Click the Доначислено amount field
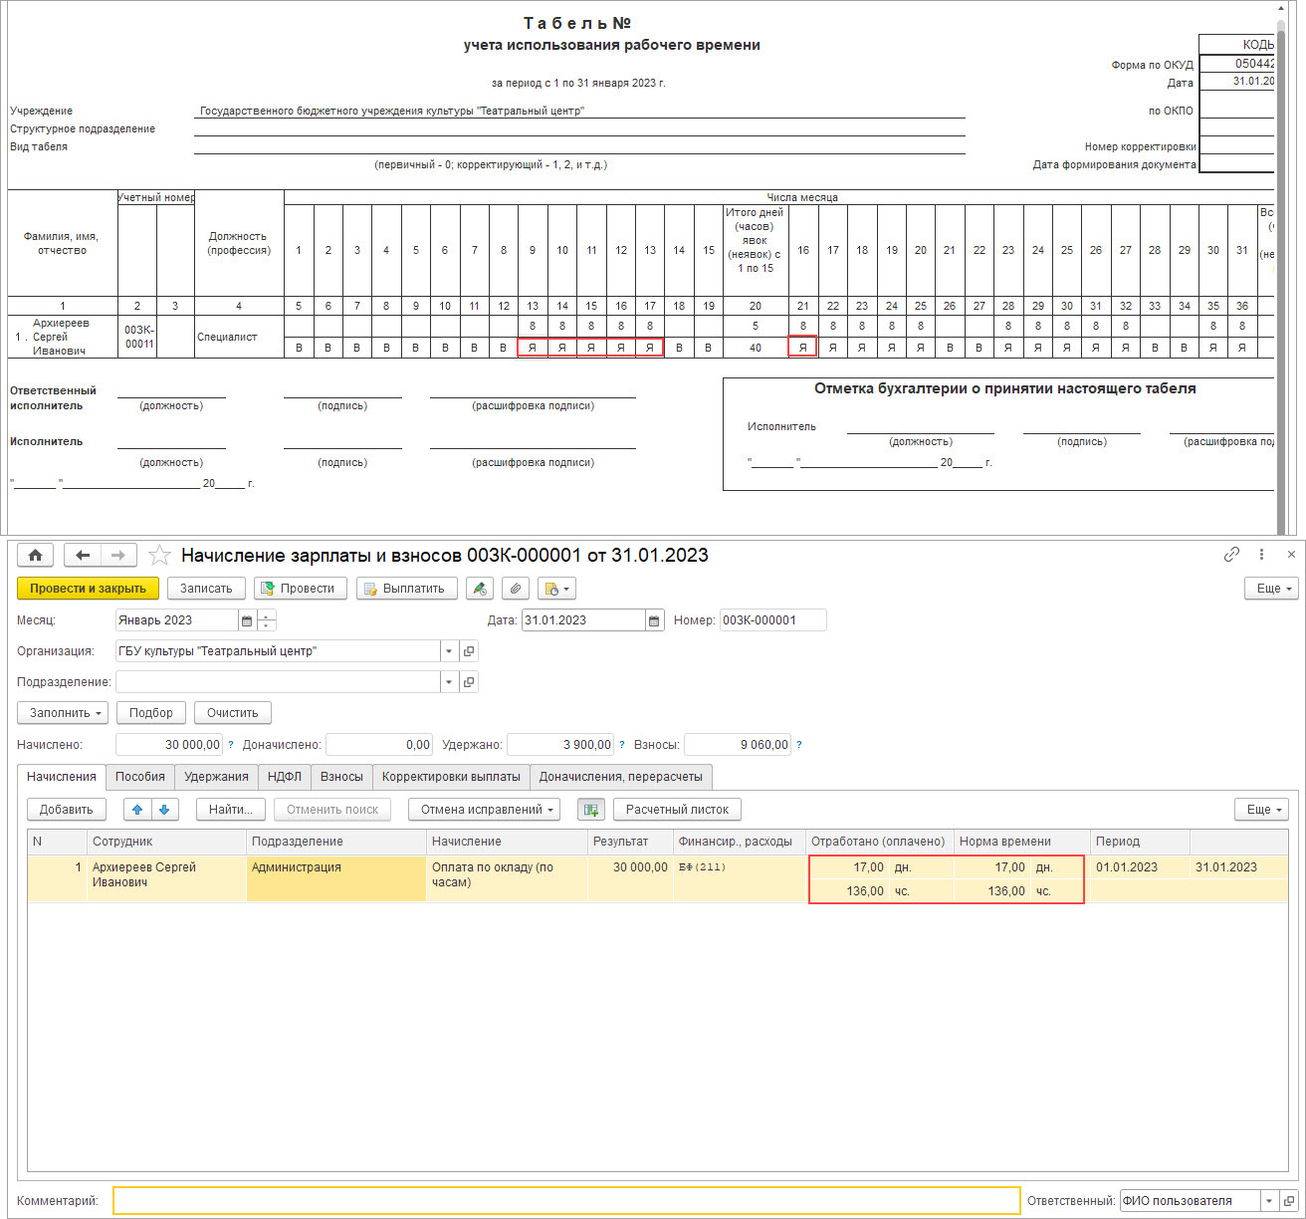This screenshot has height=1219, width=1306. 380,745
